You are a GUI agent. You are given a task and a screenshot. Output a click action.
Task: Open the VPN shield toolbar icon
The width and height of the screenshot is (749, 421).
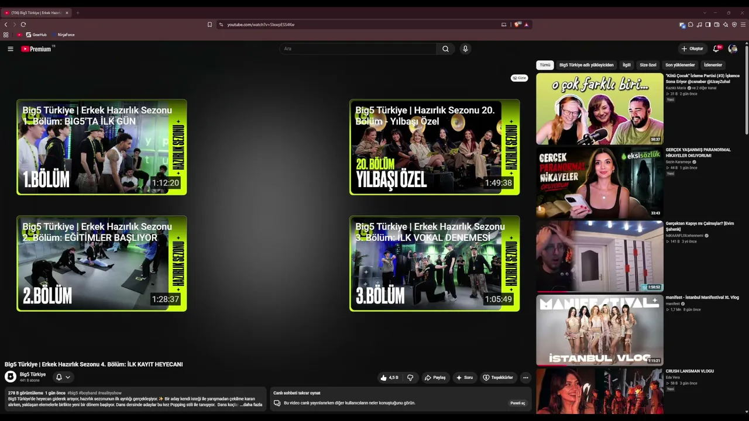(x=734, y=25)
